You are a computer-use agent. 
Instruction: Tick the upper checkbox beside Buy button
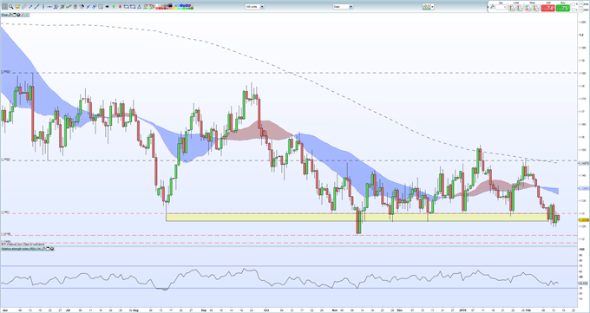coord(573,4)
